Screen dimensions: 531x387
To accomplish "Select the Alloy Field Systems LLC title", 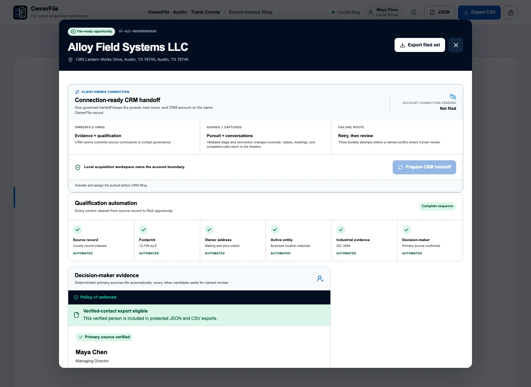I will [x=128, y=47].
